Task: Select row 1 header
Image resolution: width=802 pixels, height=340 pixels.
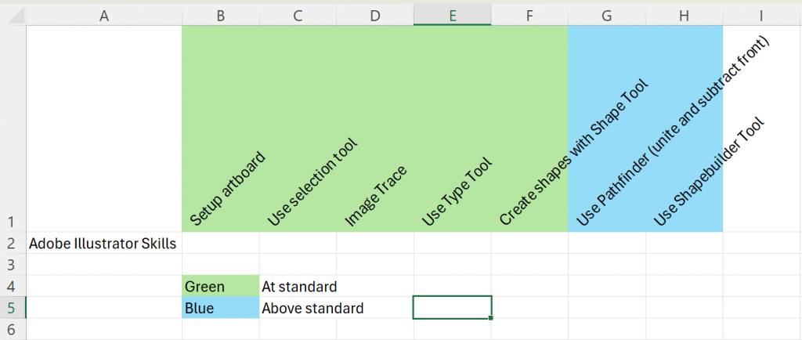Action: (x=13, y=128)
